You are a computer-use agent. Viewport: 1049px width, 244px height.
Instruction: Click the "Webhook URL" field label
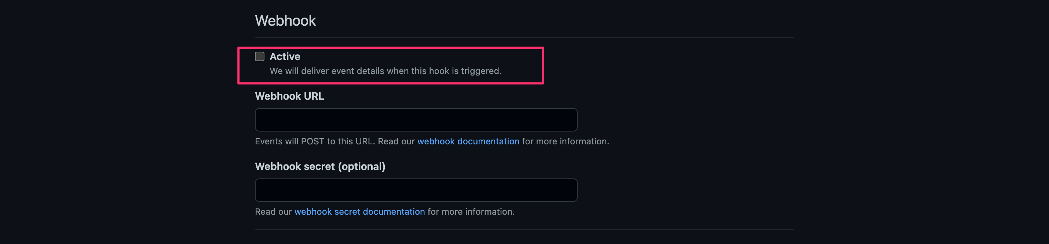(289, 96)
